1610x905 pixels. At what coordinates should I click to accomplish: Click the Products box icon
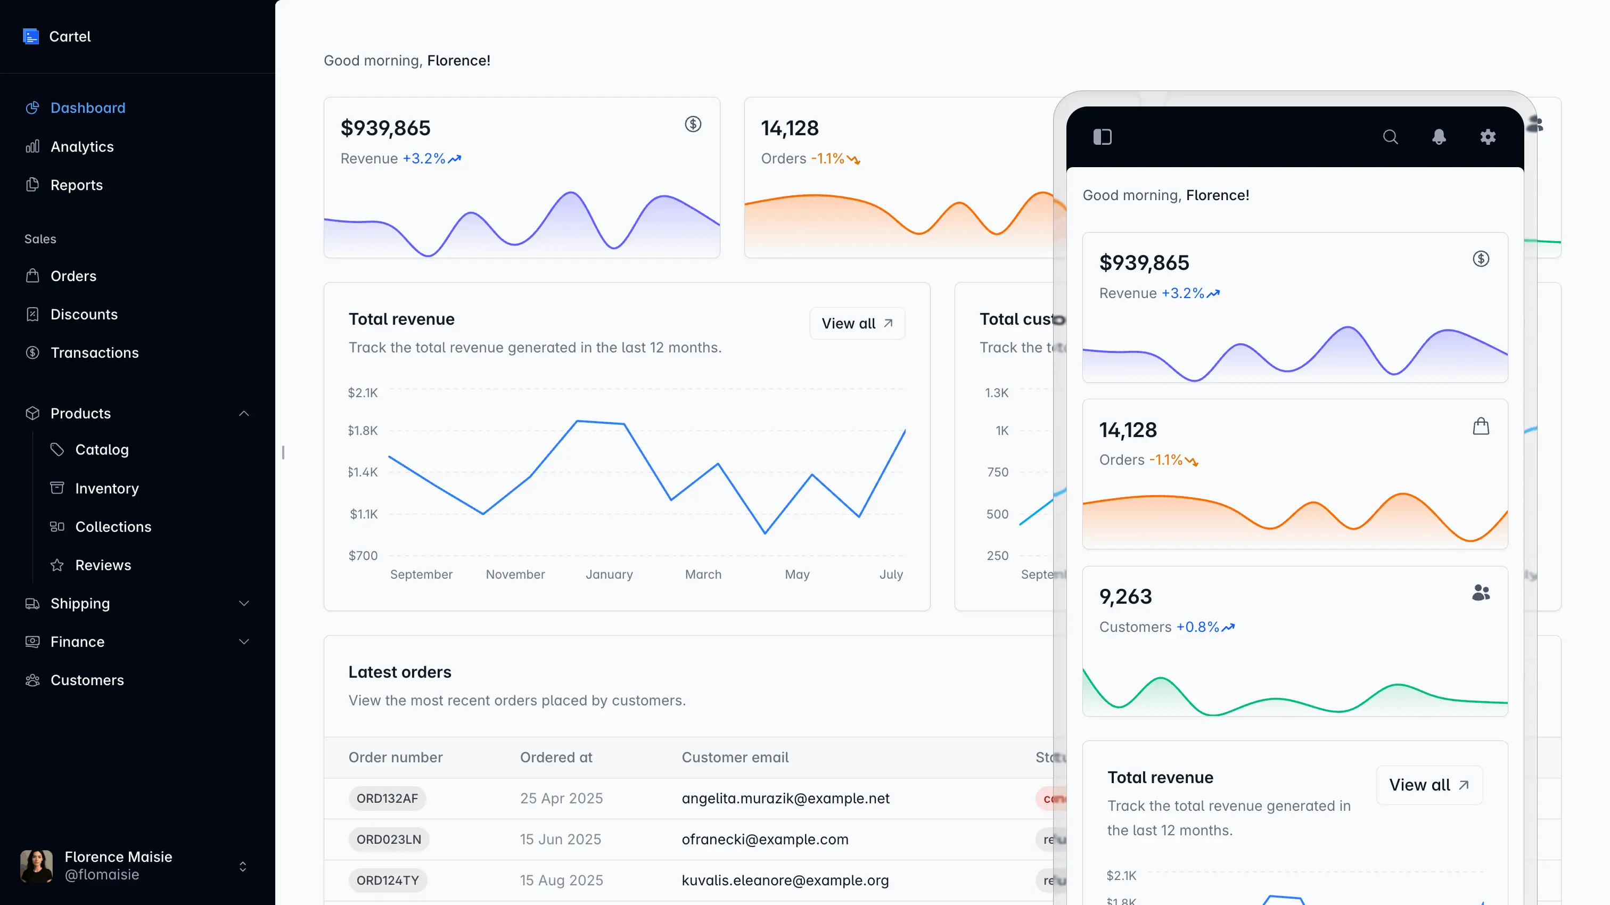point(32,413)
